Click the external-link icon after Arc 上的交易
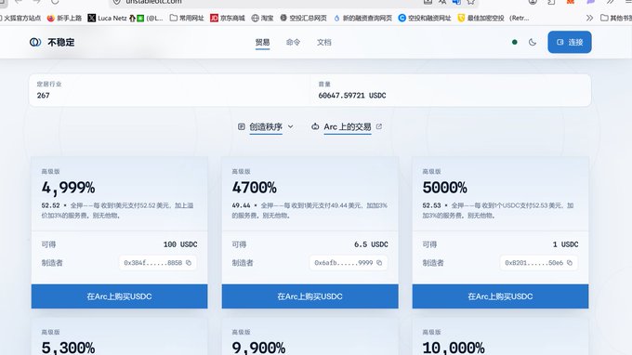This screenshot has height=355, width=632. 379,126
